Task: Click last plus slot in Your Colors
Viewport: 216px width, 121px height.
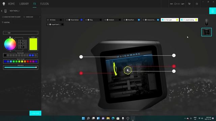Action: tap(36, 55)
